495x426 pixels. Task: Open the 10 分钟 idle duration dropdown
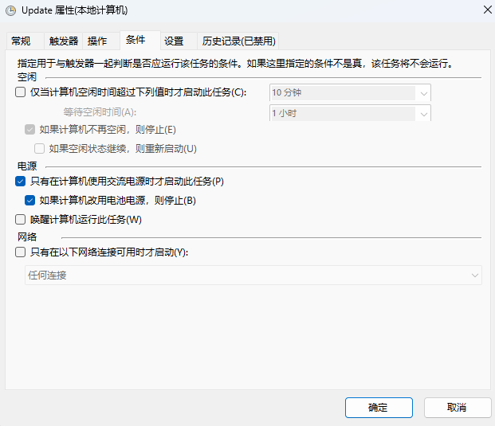[x=350, y=92]
